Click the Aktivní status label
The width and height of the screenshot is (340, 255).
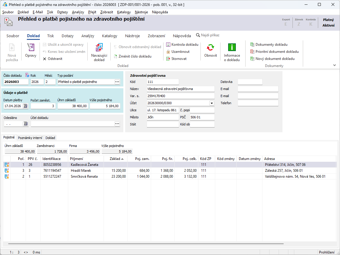click(328, 25)
